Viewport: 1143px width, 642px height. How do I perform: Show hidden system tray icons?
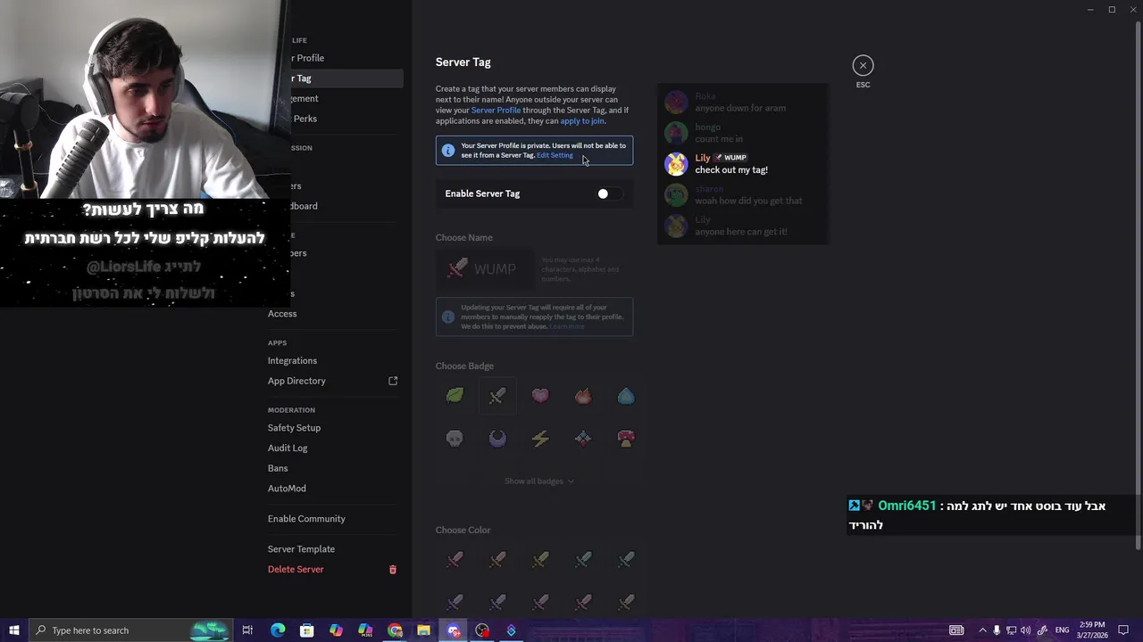982,630
